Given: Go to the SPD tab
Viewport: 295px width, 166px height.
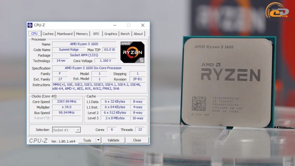Looking at the screenshot, I should coord(96,34).
